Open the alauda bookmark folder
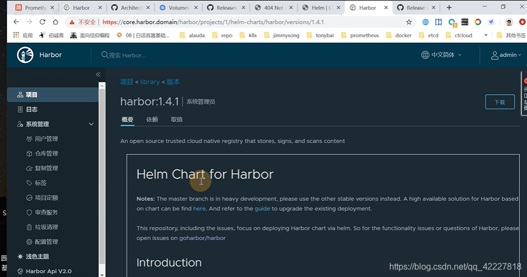527x277 pixels. pyautogui.click(x=192, y=35)
